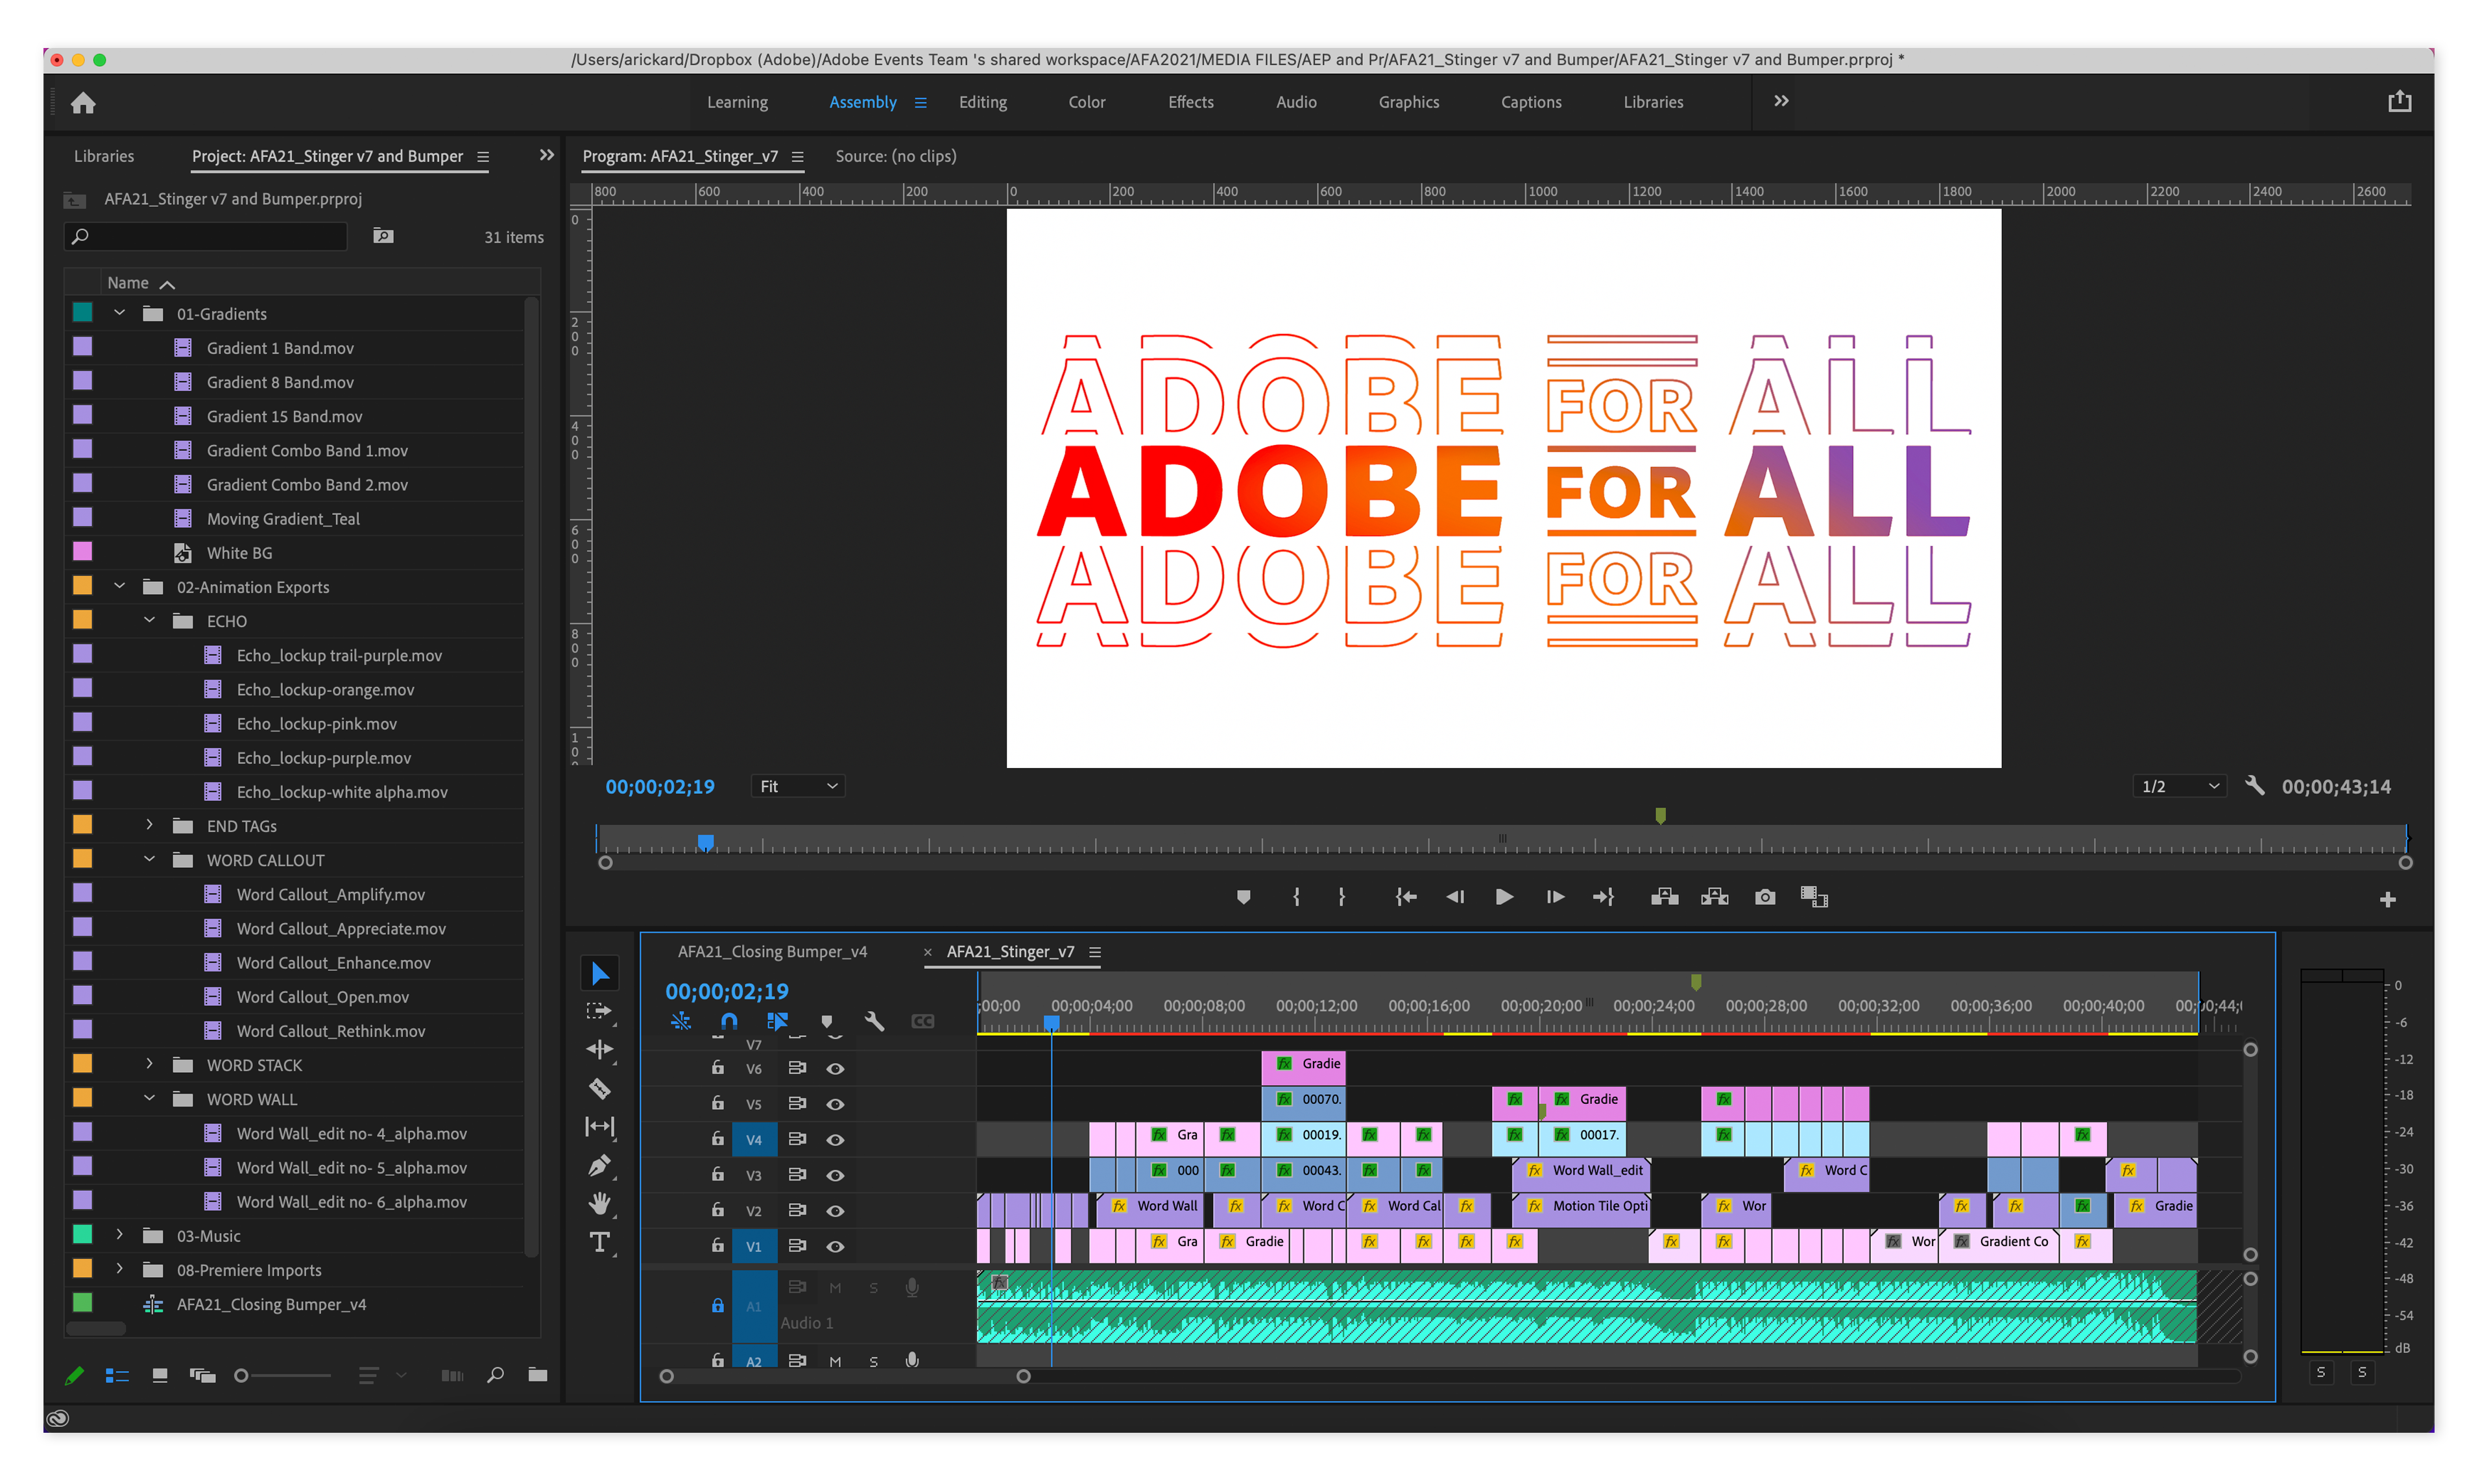This screenshot has width=2491, height=1484.
Task: Click Go to In point button
Action: pyautogui.click(x=1406, y=898)
